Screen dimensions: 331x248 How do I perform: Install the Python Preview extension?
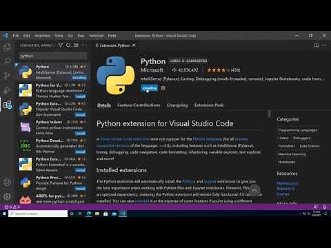coord(81,189)
